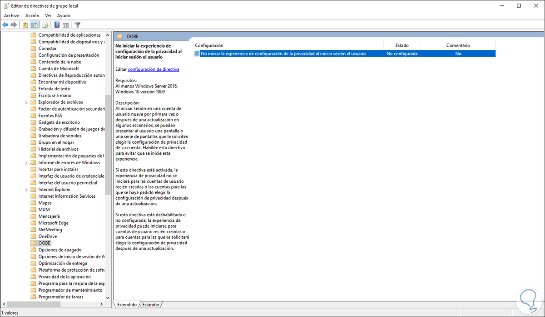Sort by the Comentario column header
Viewport: 545px width, 317px height.
coord(458,45)
